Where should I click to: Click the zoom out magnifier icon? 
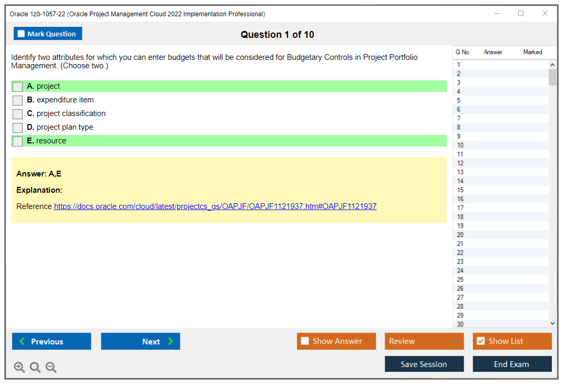click(50, 367)
